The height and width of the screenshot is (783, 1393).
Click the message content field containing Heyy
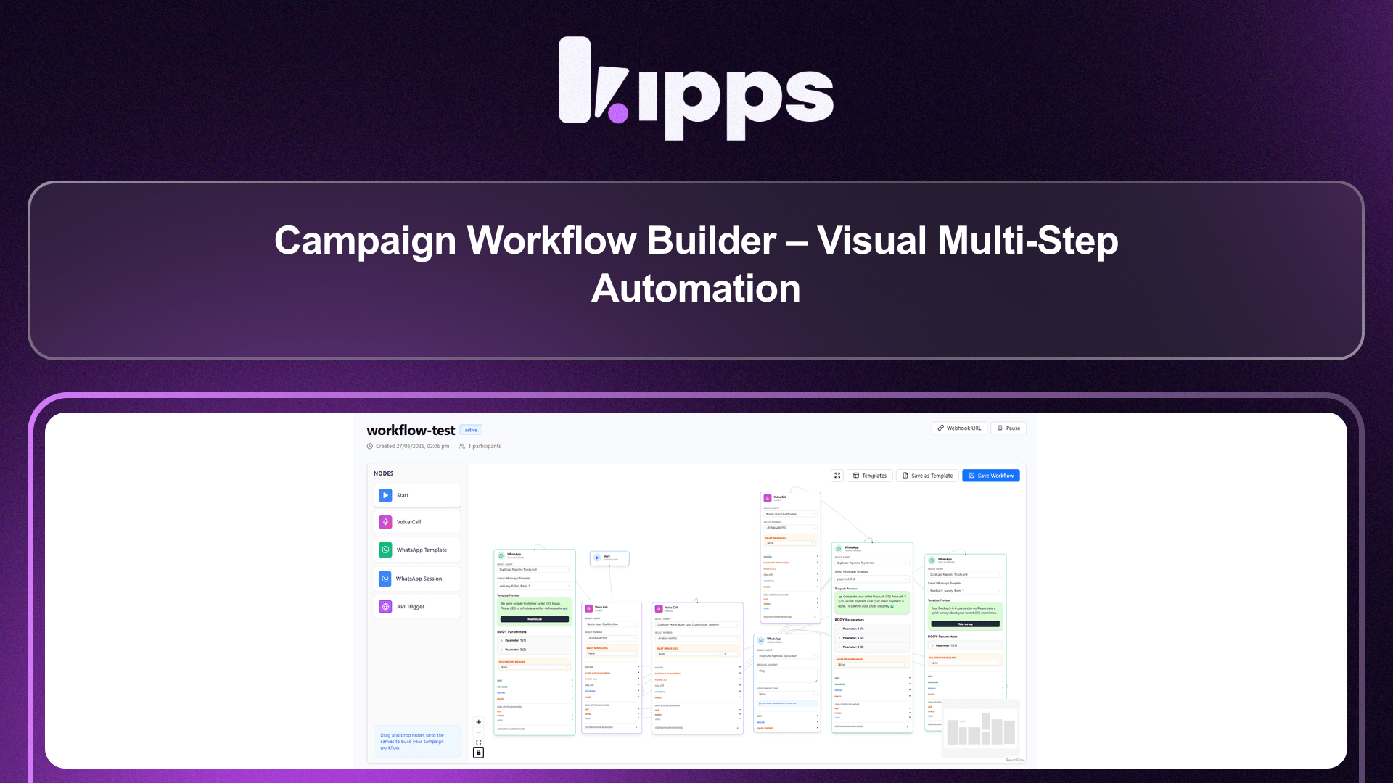pyautogui.click(x=787, y=674)
